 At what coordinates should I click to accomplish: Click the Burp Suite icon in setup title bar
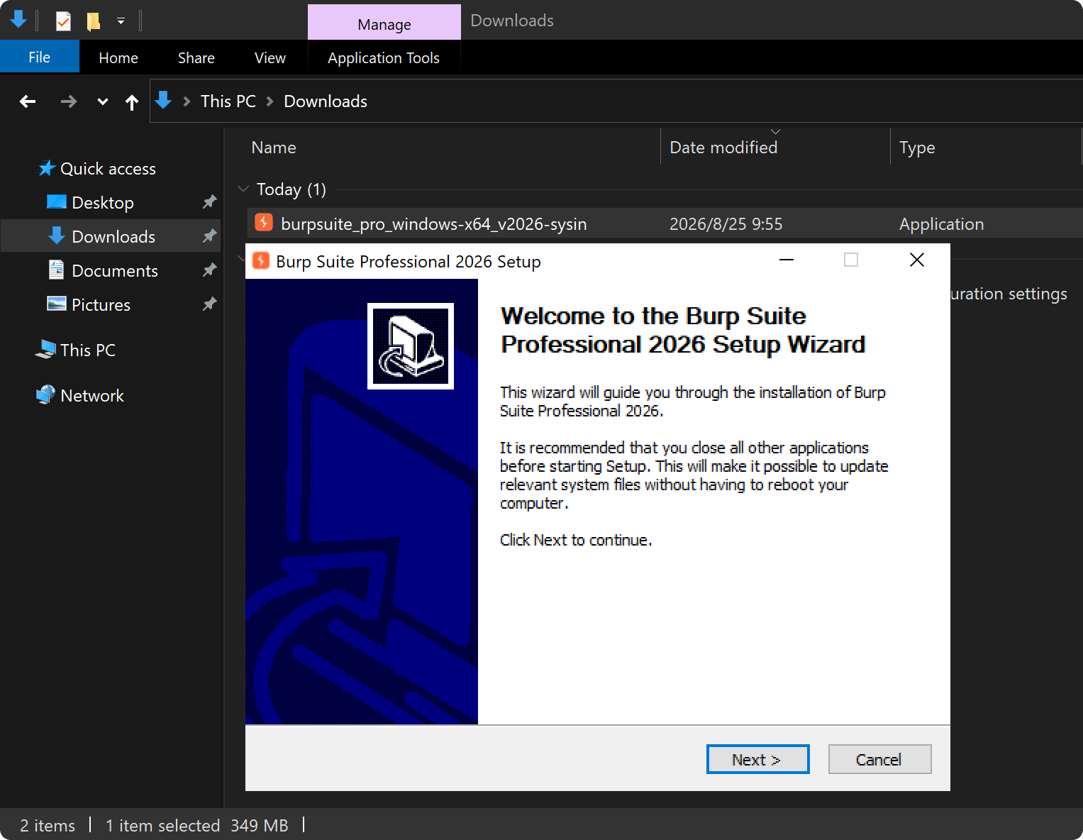[261, 261]
